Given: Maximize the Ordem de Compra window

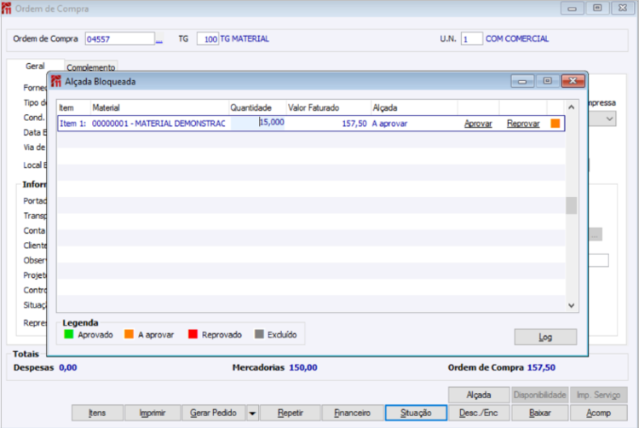Looking at the screenshot, I should [597, 9].
